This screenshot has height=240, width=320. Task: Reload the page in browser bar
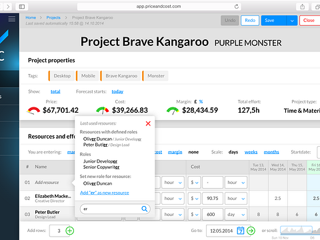click(237, 7)
